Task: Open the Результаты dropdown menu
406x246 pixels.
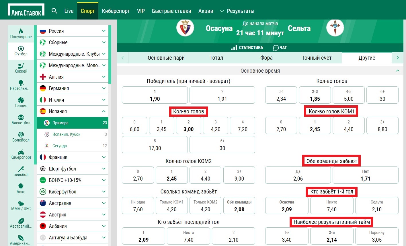Action: (237, 11)
